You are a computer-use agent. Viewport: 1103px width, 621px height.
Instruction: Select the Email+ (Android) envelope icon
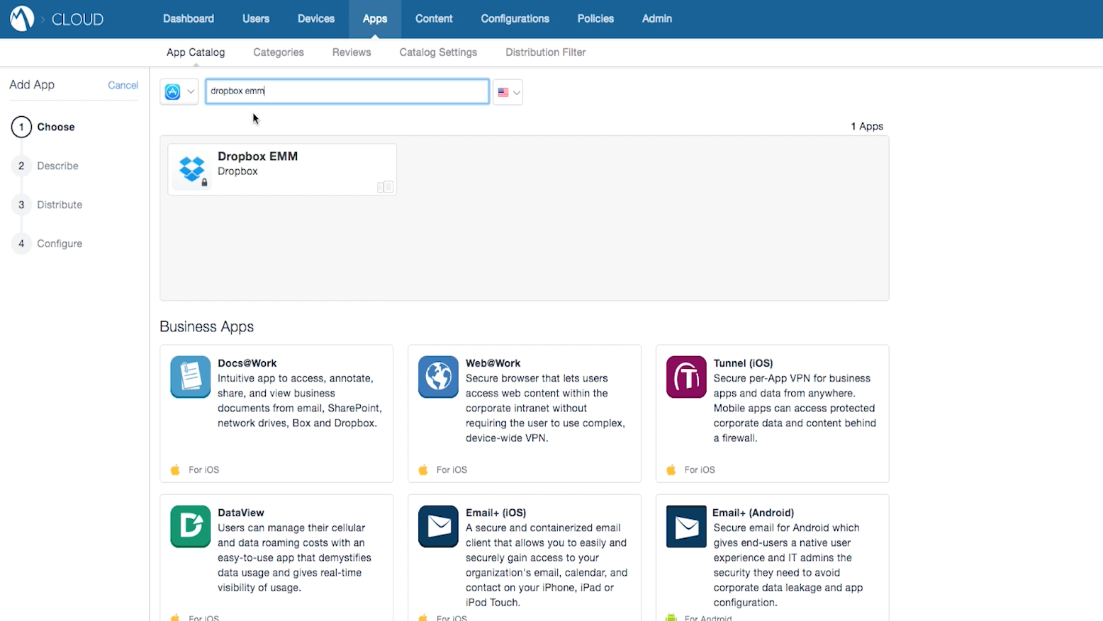[x=685, y=526]
